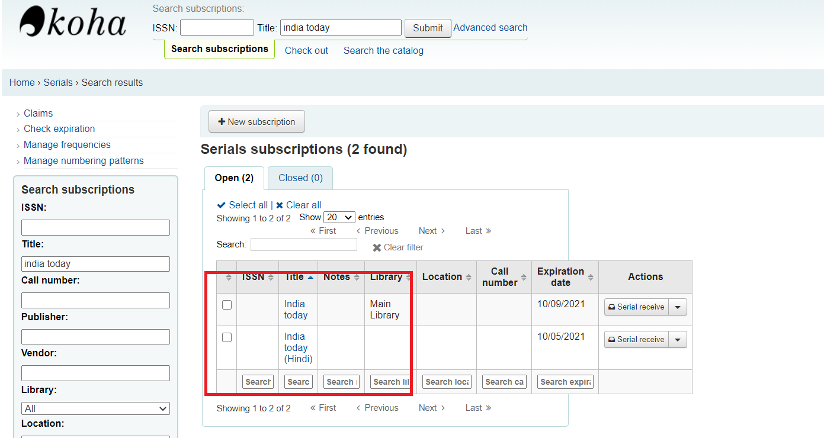Open the Library dropdown in the sidebar
The width and height of the screenshot is (824, 438).
click(x=95, y=408)
